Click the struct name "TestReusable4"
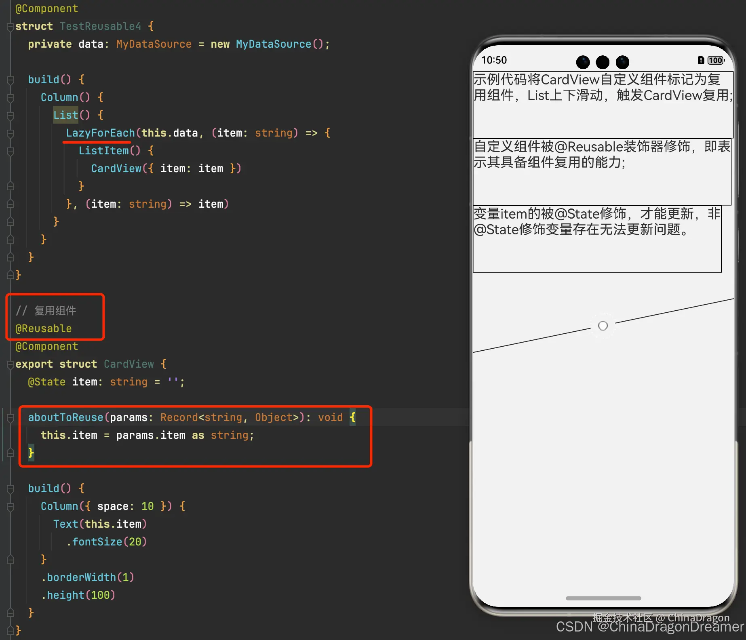Screen dimensions: 746x640 point(100,26)
